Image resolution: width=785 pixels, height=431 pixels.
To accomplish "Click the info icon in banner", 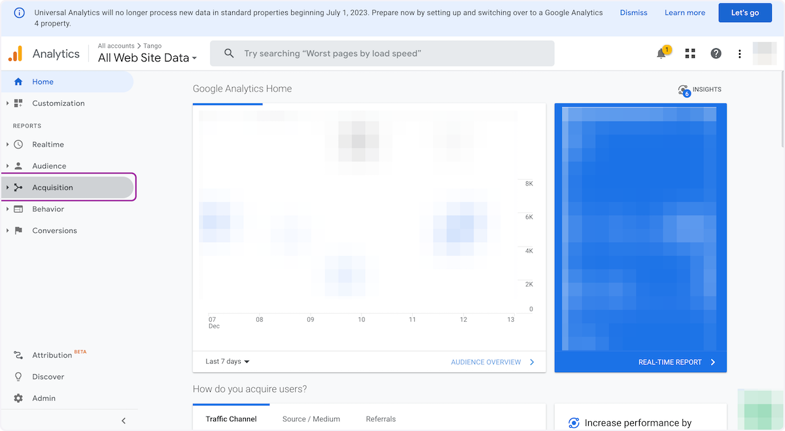I will (20, 12).
